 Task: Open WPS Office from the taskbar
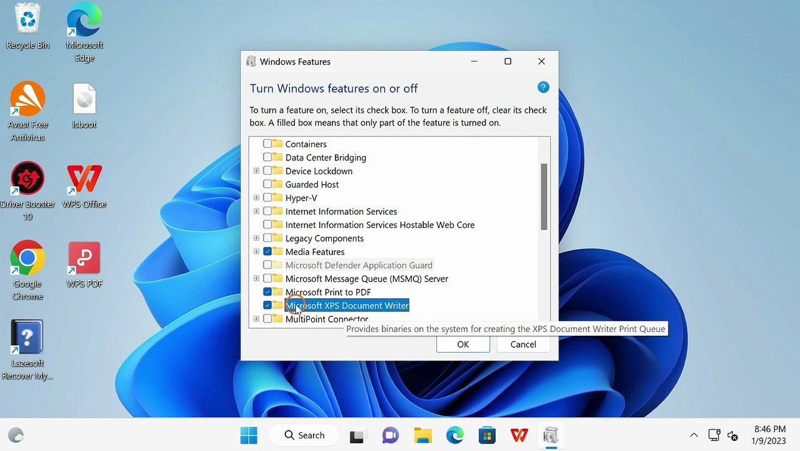tap(519, 435)
